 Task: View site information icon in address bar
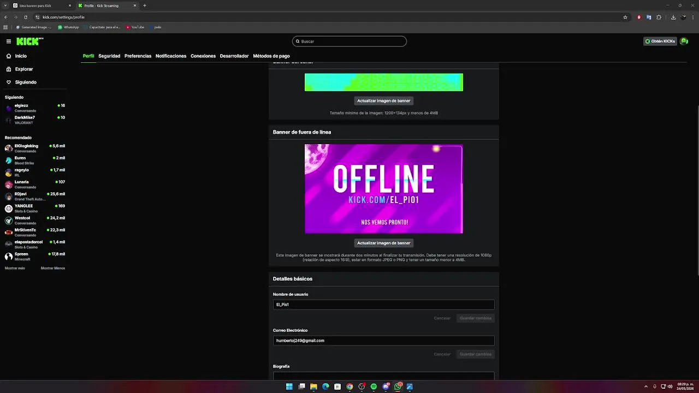(38, 17)
